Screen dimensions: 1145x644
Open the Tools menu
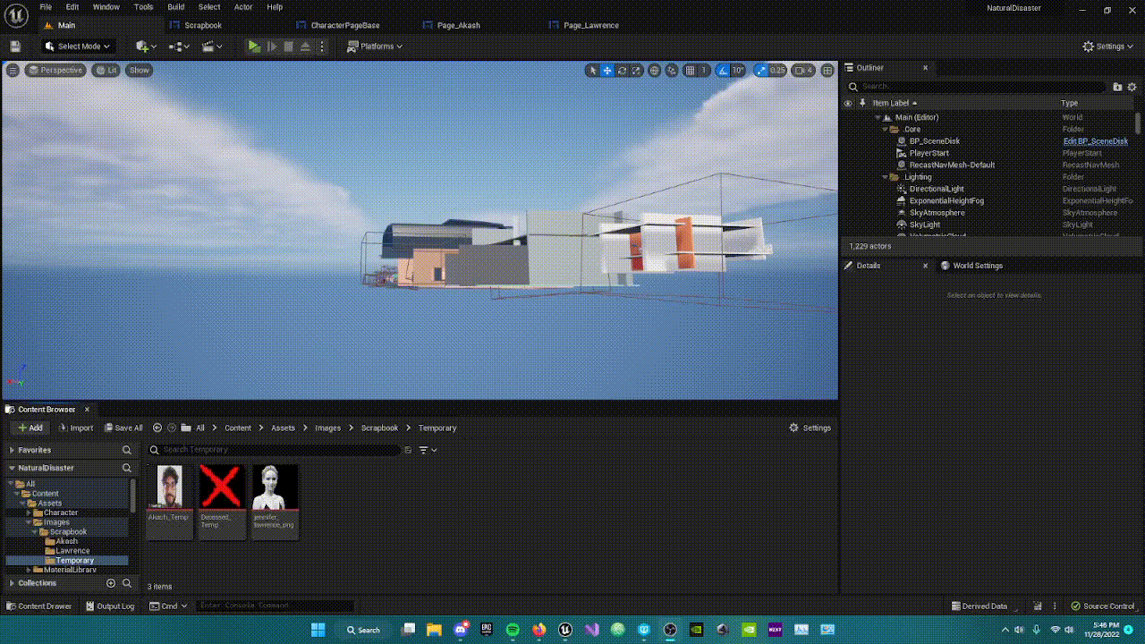pyautogui.click(x=143, y=7)
